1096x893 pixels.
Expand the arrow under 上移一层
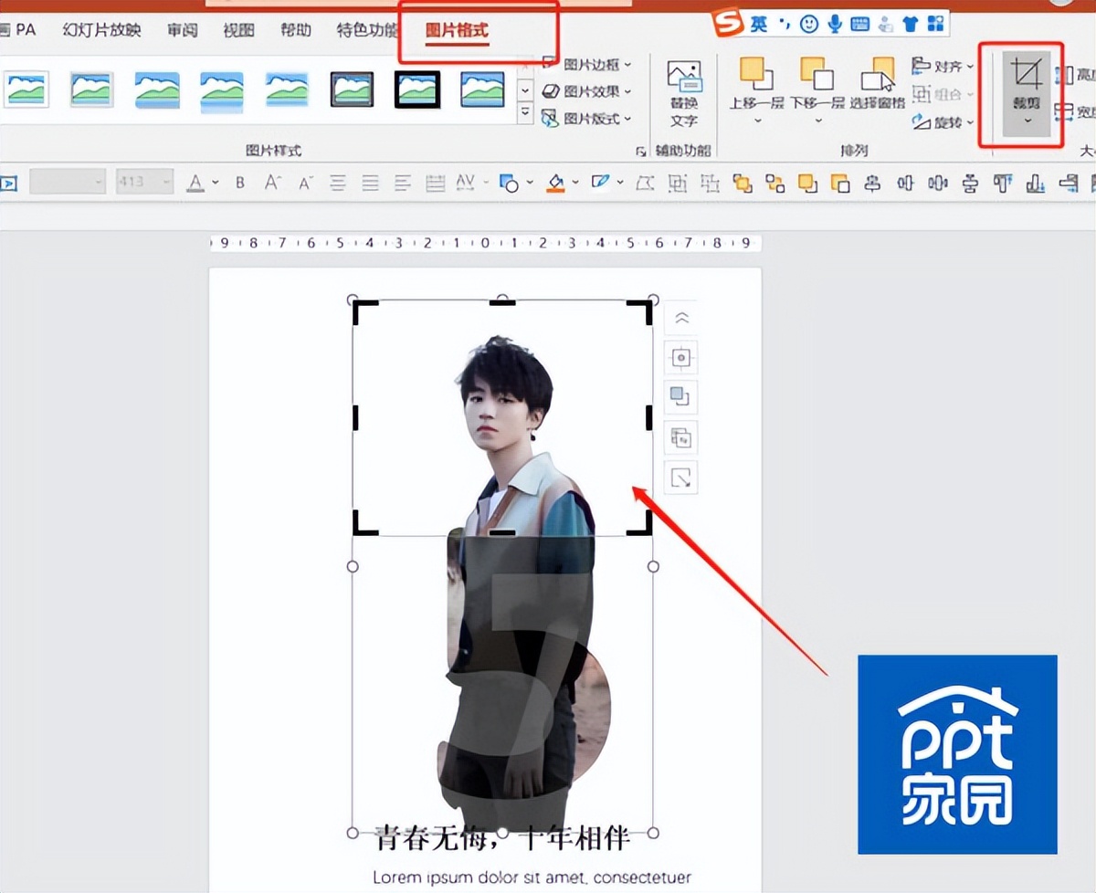[x=756, y=120]
